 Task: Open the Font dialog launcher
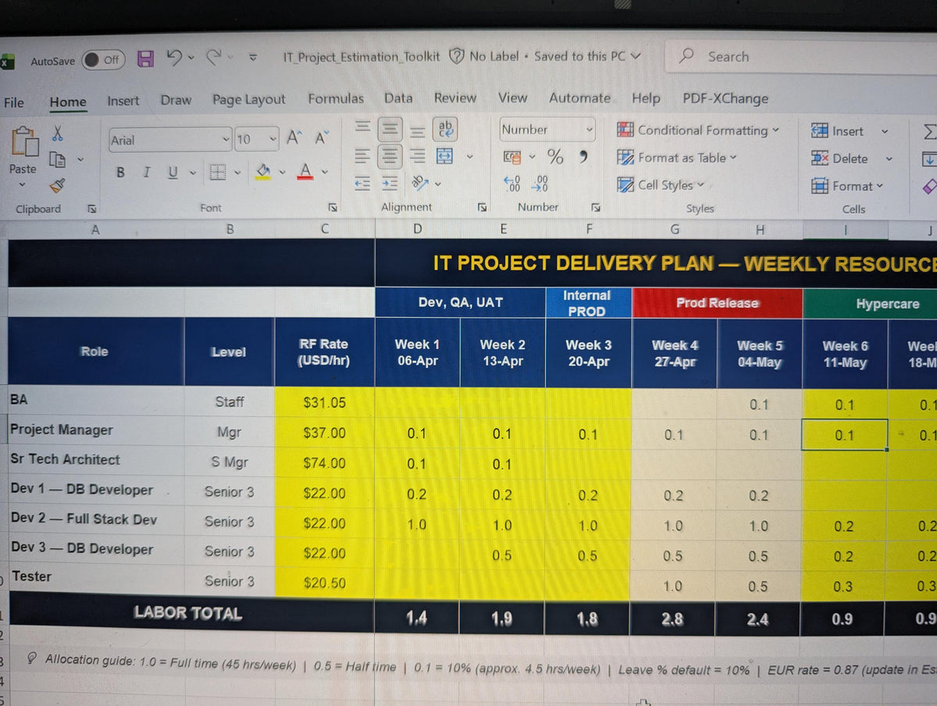pos(333,208)
